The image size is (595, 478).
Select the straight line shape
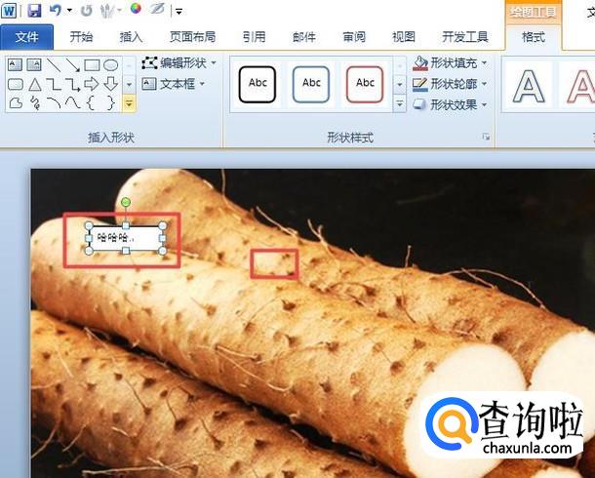click(x=54, y=64)
